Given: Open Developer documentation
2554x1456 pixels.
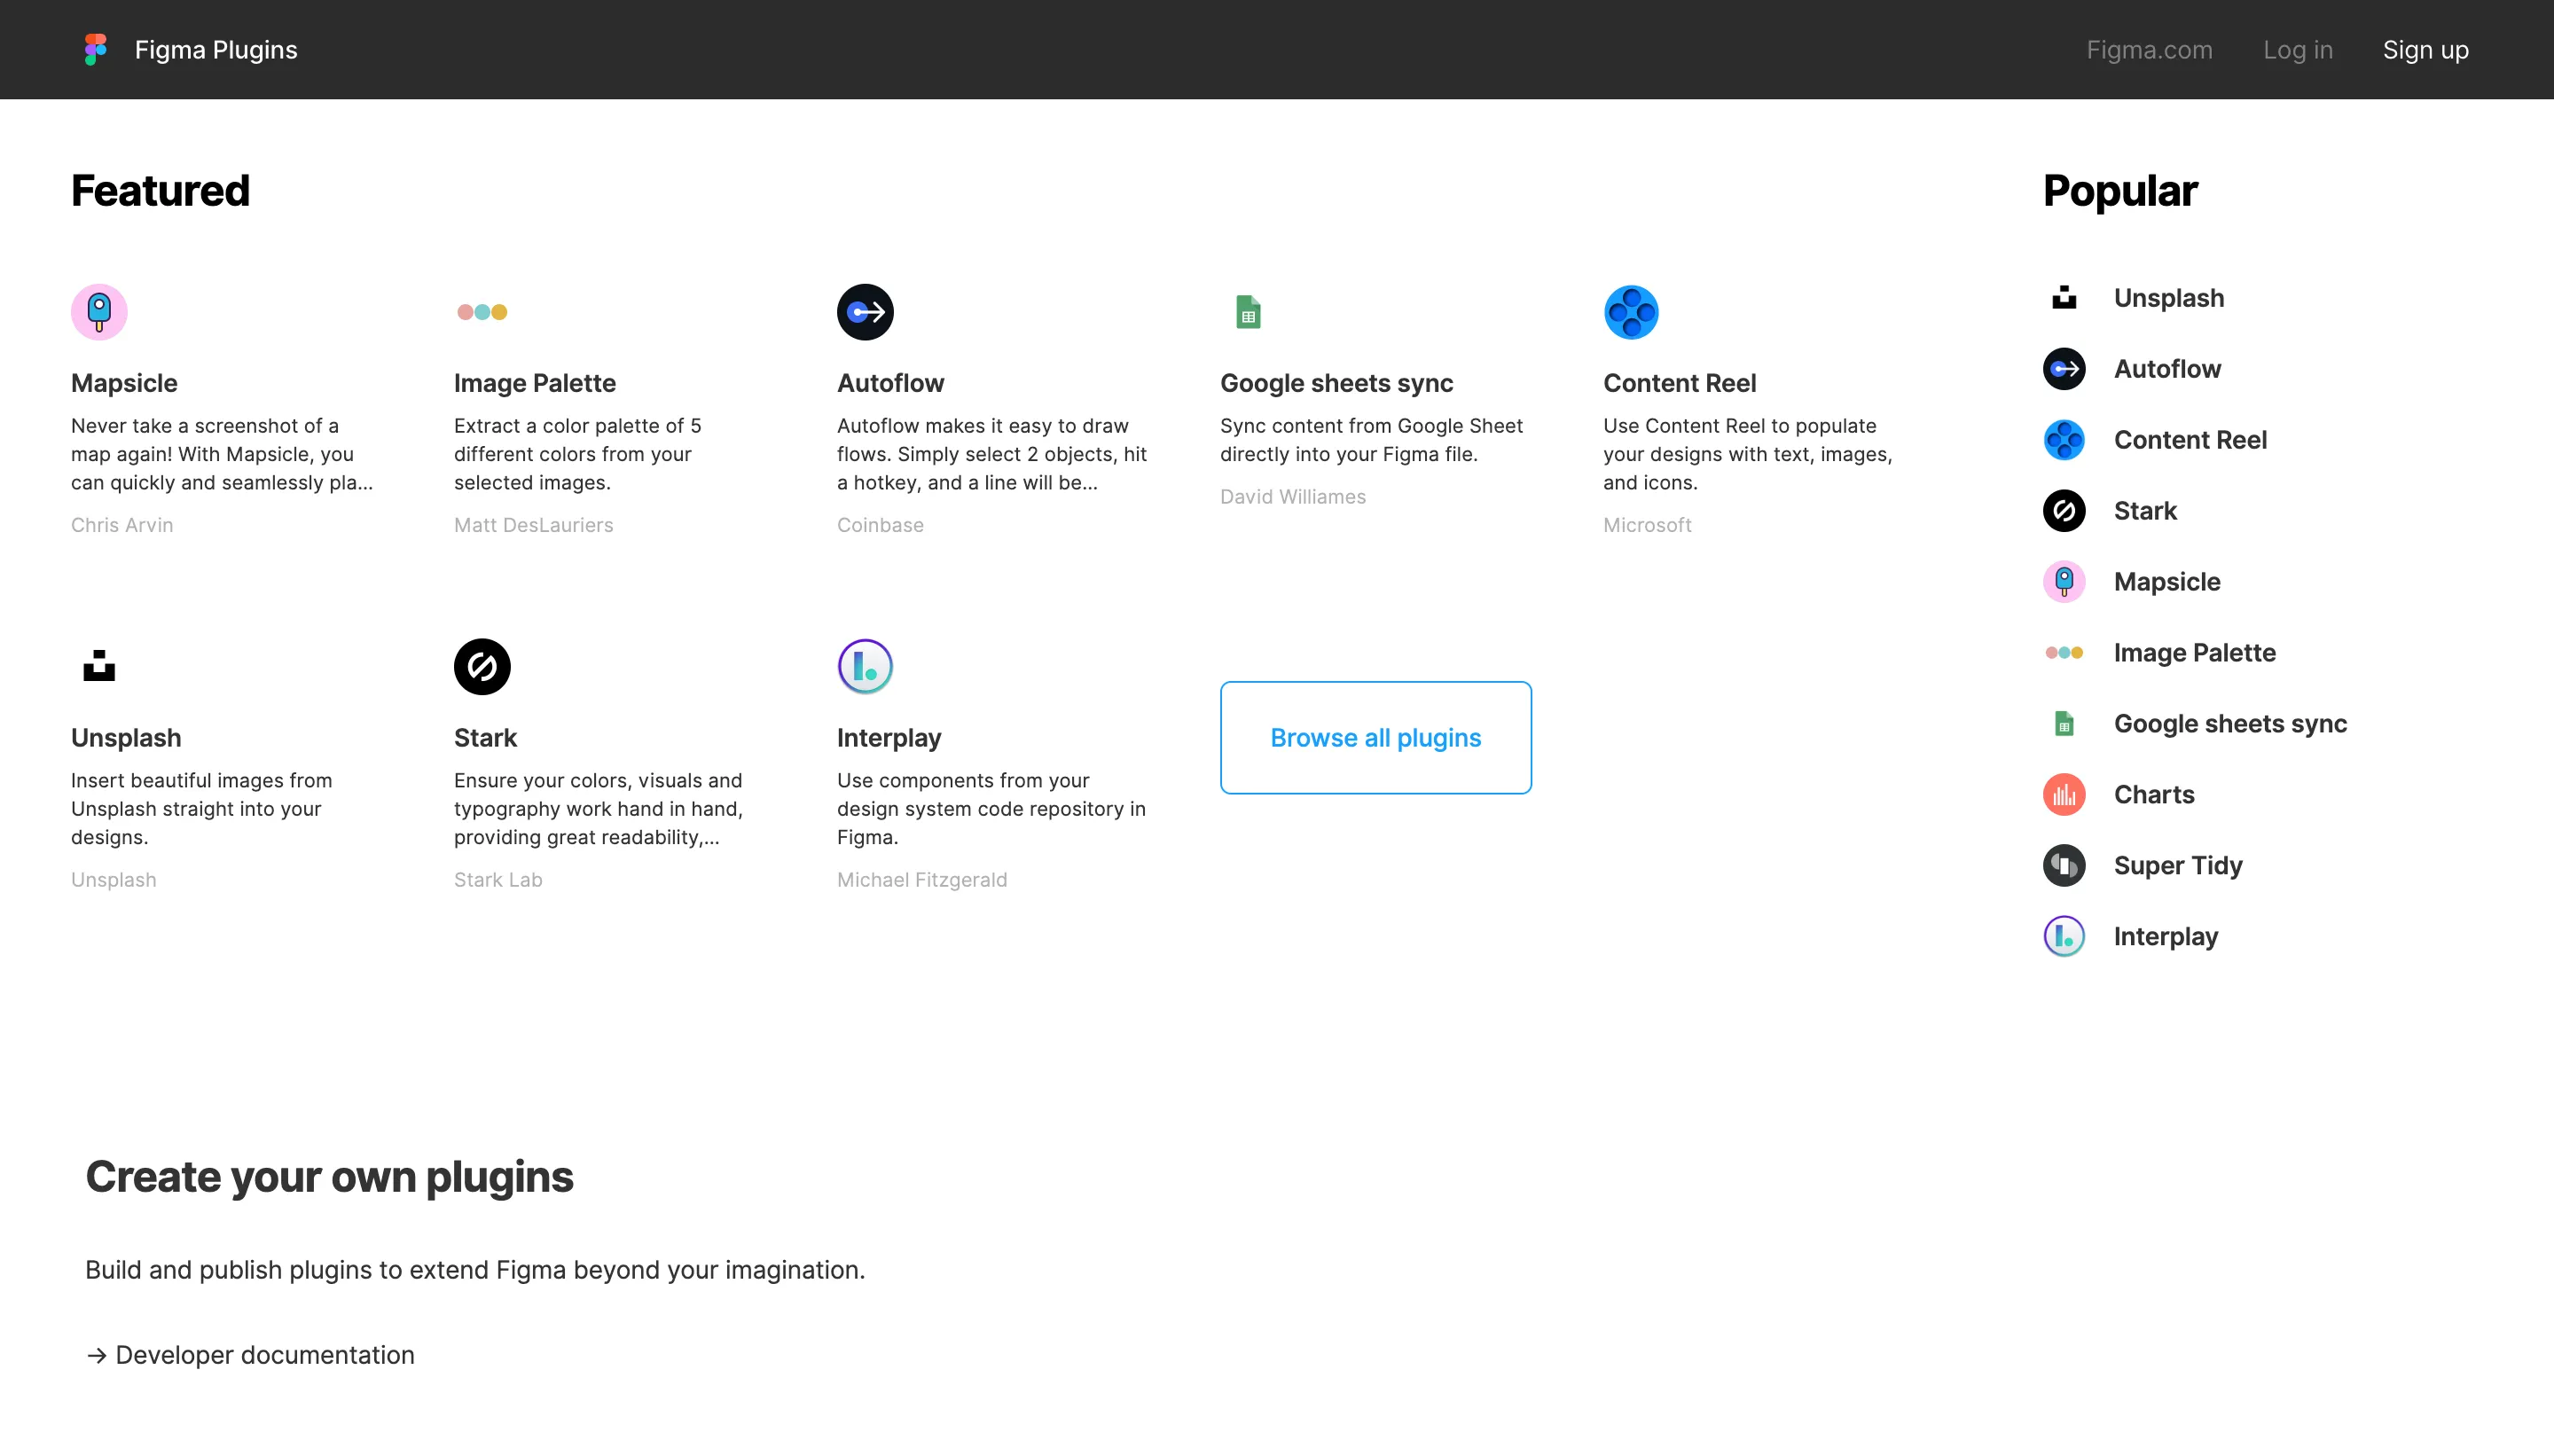Looking at the screenshot, I should point(263,1355).
